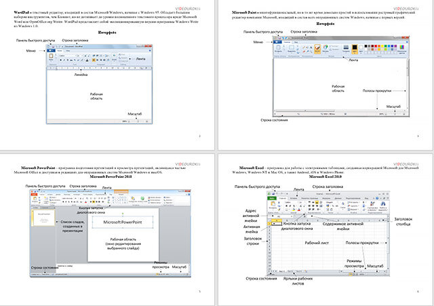The width and height of the screenshot is (434, 306).
Task: Click the highlighted Brushes tool in Paint
Action: 317,48
